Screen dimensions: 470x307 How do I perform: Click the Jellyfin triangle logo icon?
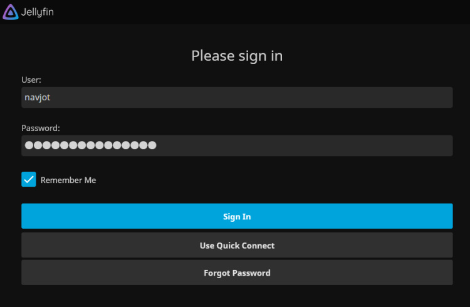click(x=11, y=11)
